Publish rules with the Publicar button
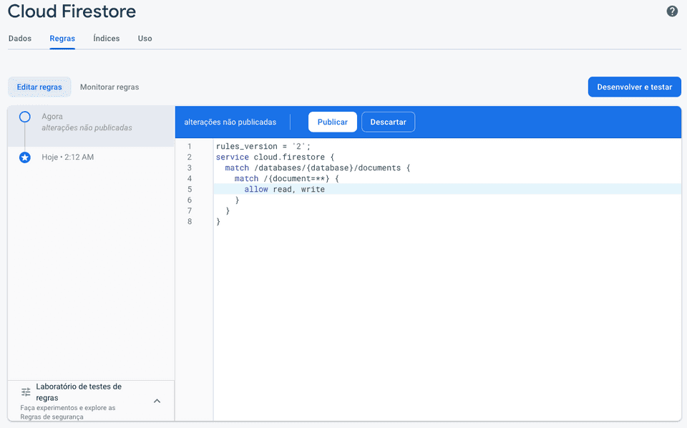687x428 pixels. (332, 122)
